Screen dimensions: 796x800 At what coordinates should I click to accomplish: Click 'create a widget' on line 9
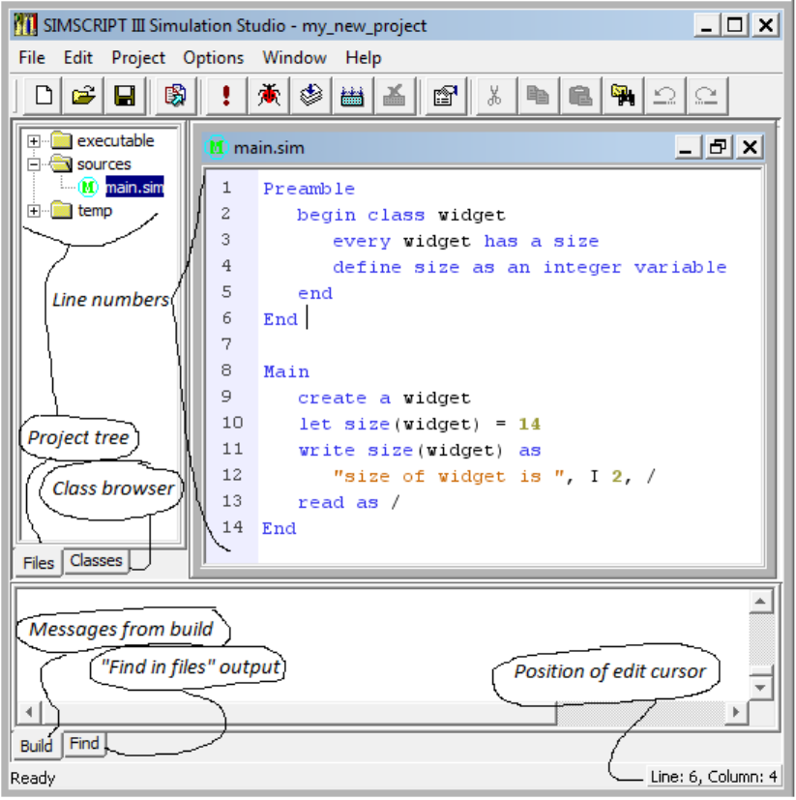tap(384, 399)
